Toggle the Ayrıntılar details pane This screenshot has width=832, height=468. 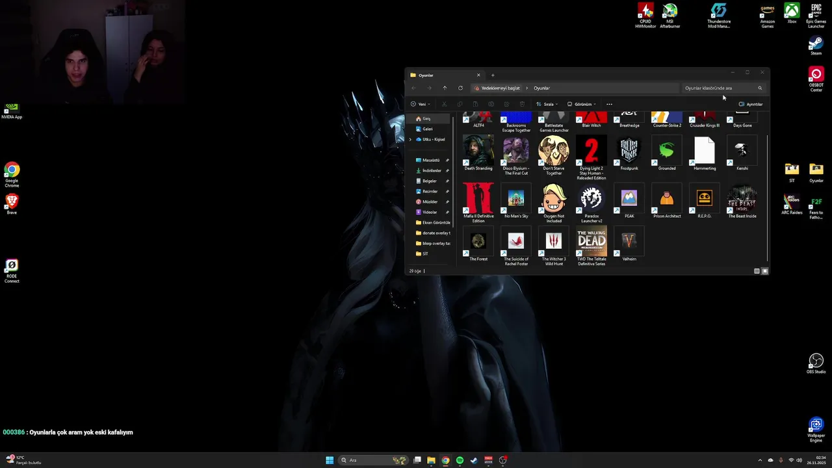click(751, 104)
